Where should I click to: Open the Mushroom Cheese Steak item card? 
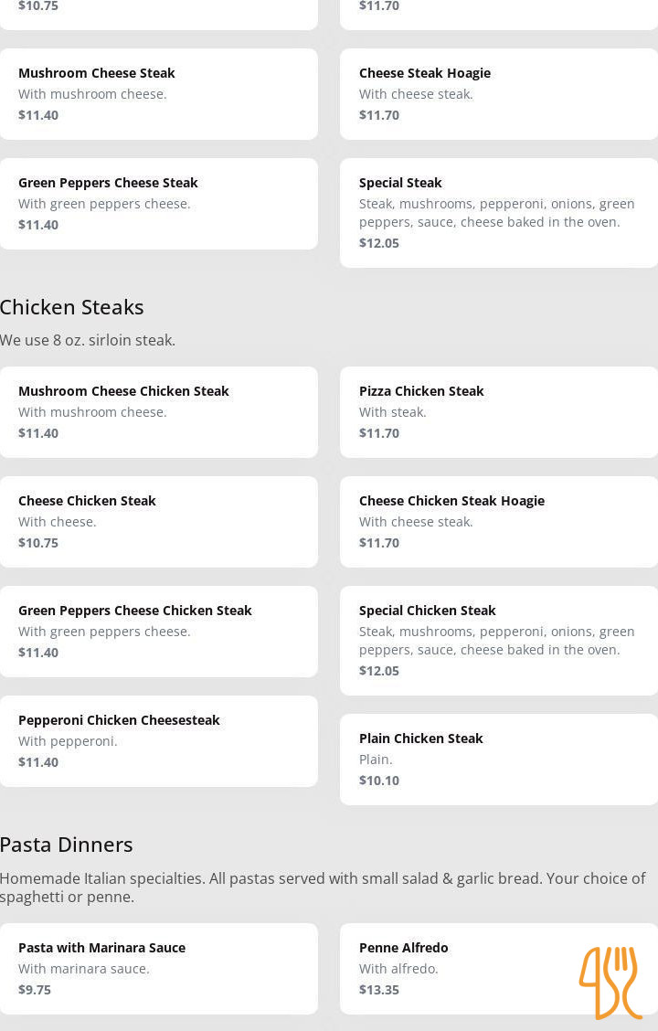(158, 94)
